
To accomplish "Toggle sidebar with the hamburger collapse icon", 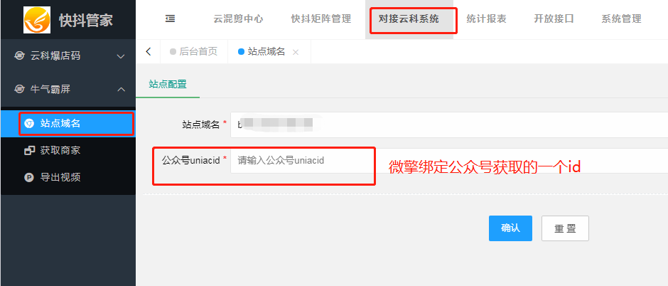I will [x=170, y=18].
